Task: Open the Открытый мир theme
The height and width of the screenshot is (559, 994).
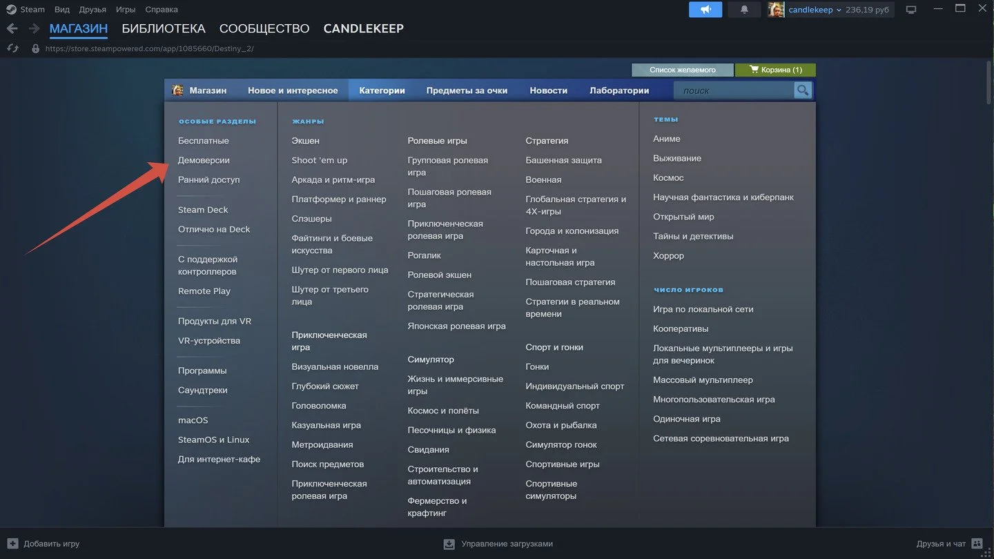Action: click(x=684, y=217)
